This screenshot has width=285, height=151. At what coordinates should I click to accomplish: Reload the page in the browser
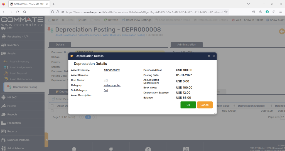tap(18, 12)
